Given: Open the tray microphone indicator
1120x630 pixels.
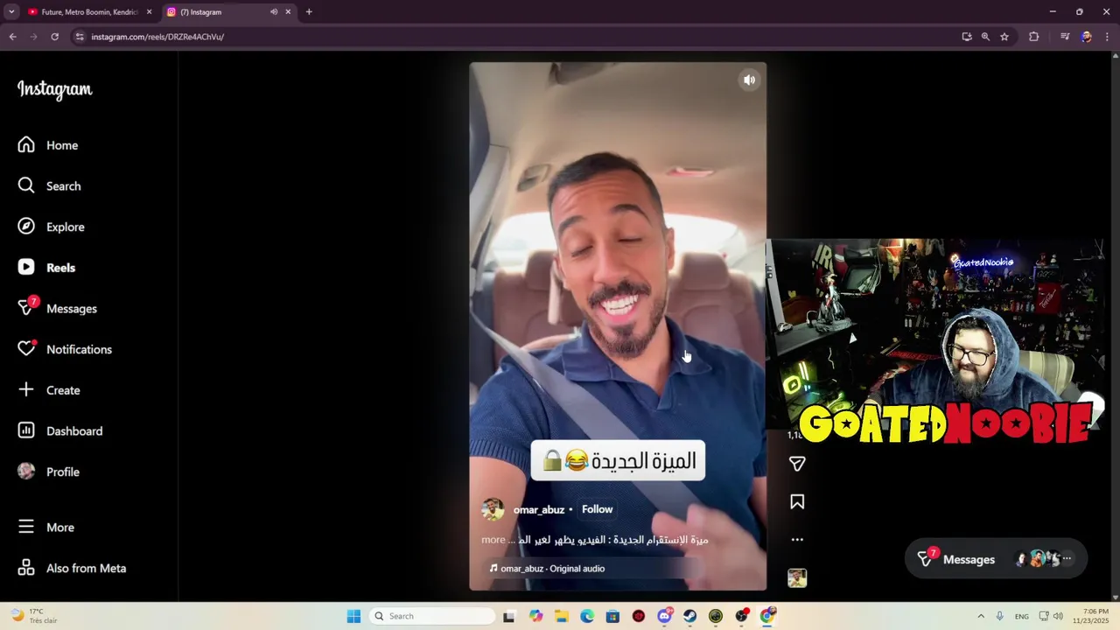Looking at the screenshot, I should pyautogui.click(x=999, y=616).
